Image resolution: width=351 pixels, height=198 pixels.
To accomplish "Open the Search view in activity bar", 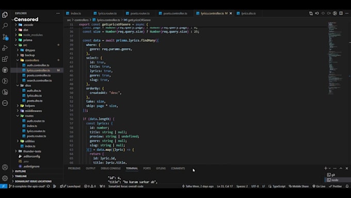I will coord(5,25).
